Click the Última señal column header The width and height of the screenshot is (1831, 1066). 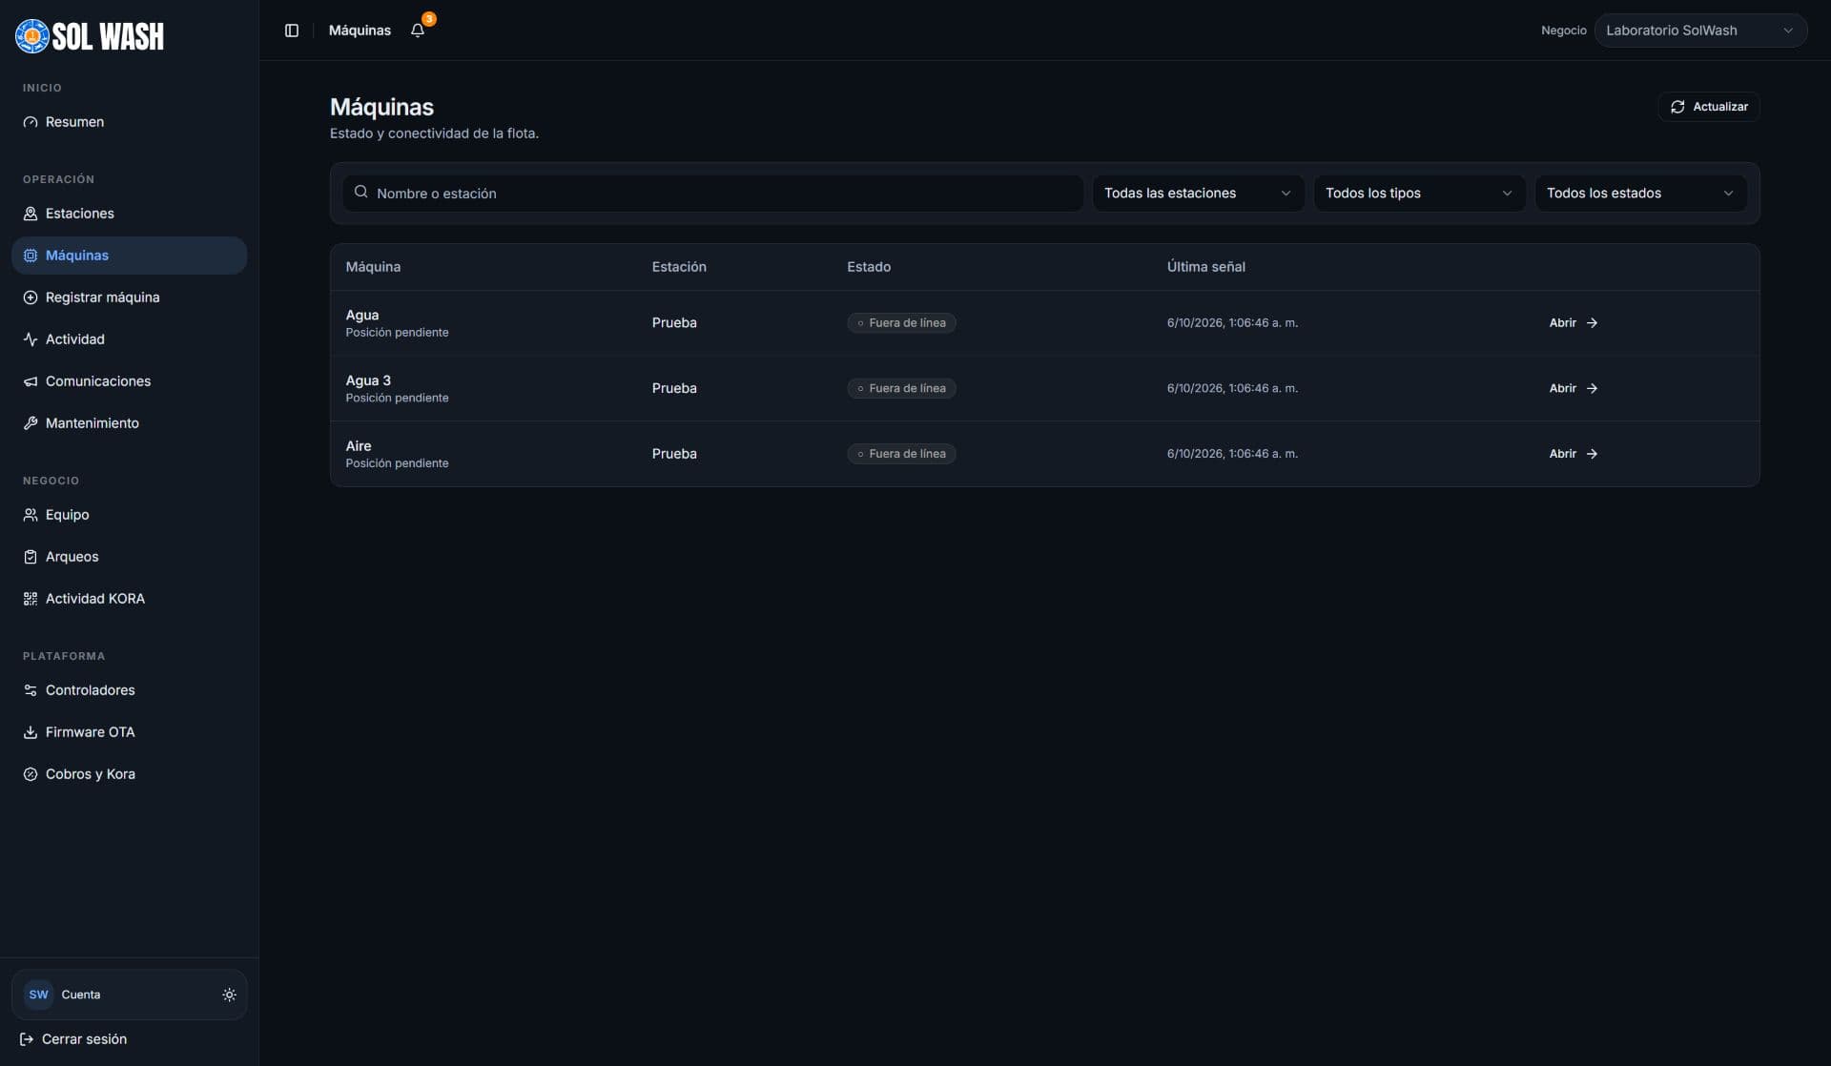point(1205,267)
